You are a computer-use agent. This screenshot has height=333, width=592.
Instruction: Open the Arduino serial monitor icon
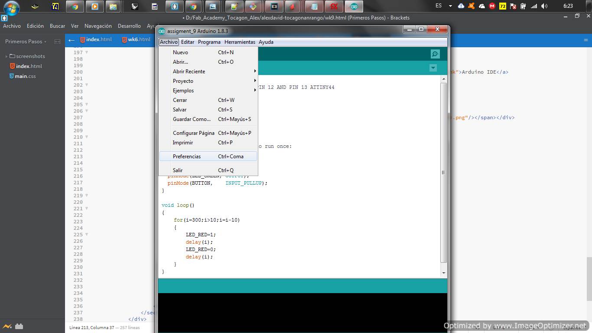[x=435, y=54]
